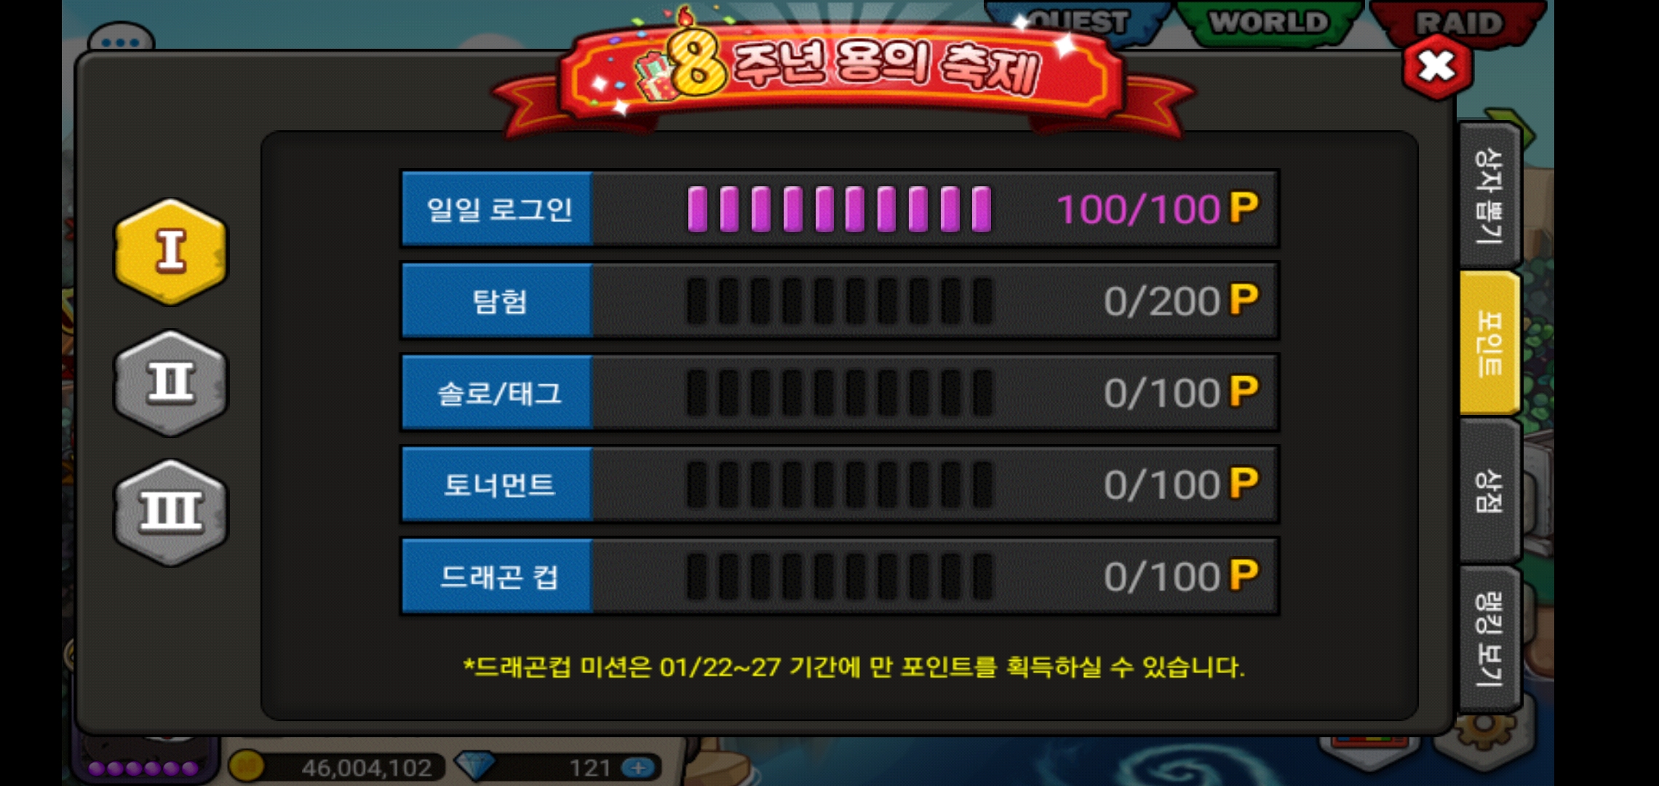This screenshot has width=1659, height=786.
Task: Click the full purple daily login progress bar
Action: point(840,209)
